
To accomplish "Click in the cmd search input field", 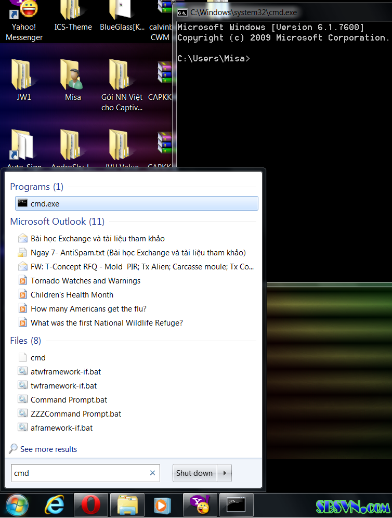I will click(x=78, y=473).
